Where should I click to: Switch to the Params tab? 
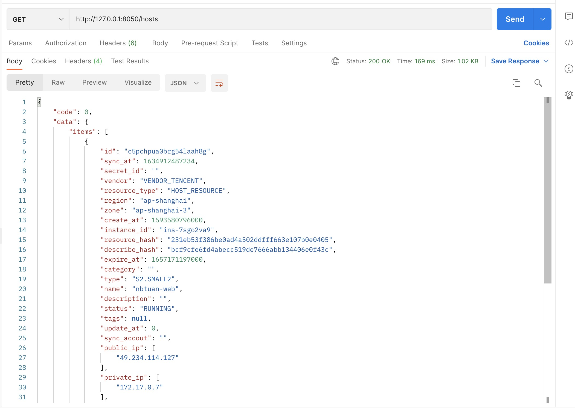coord(20,43)
